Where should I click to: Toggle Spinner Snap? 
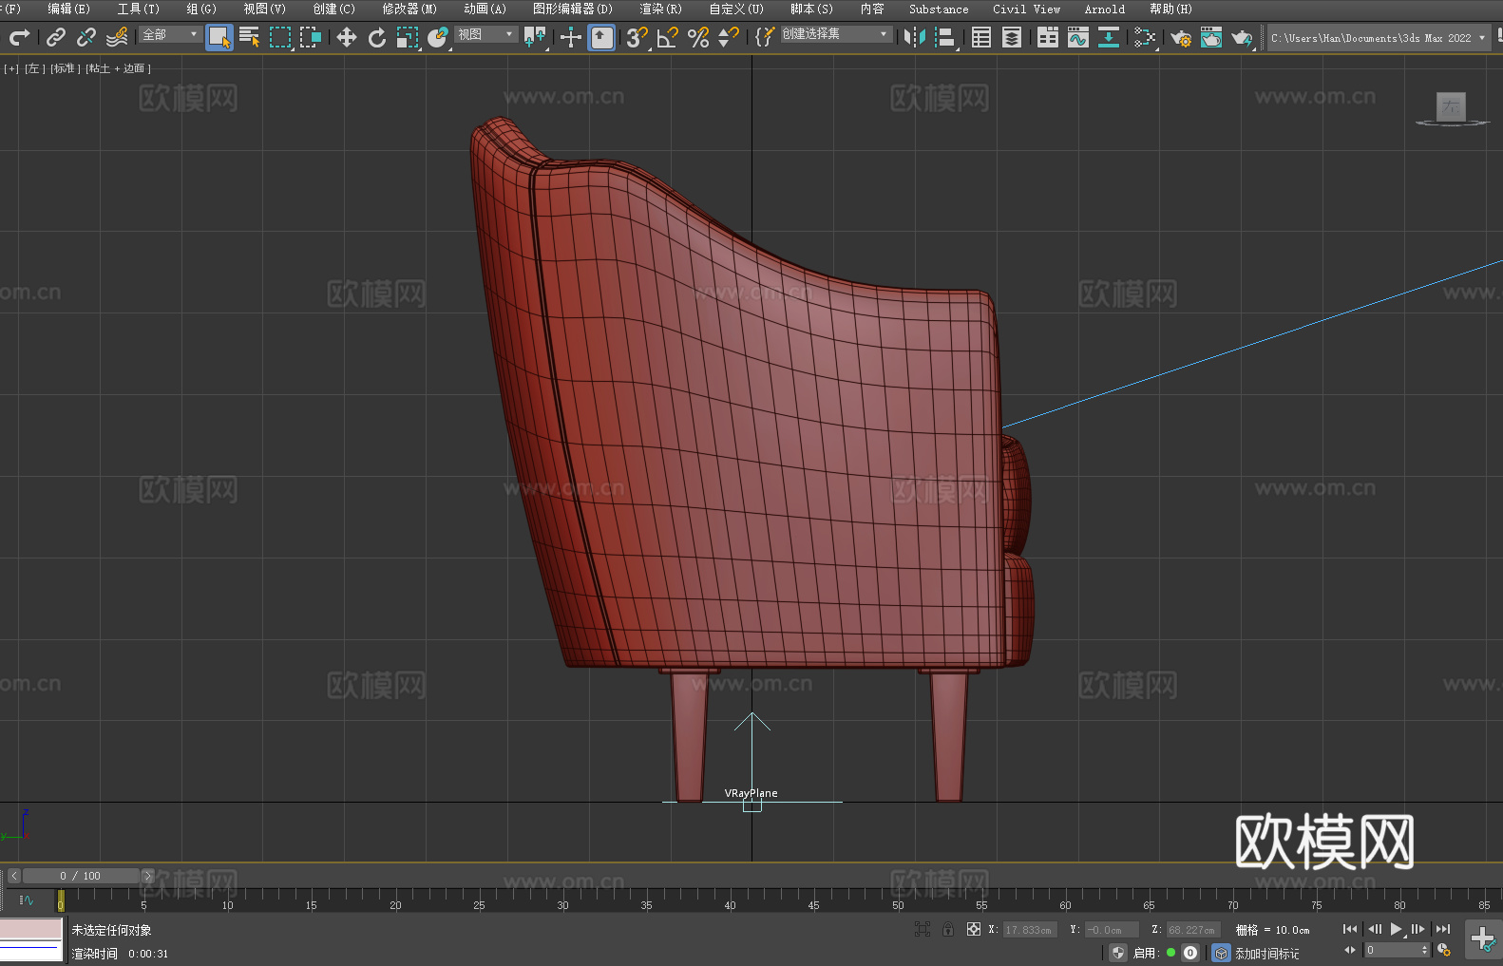point(729,37)
